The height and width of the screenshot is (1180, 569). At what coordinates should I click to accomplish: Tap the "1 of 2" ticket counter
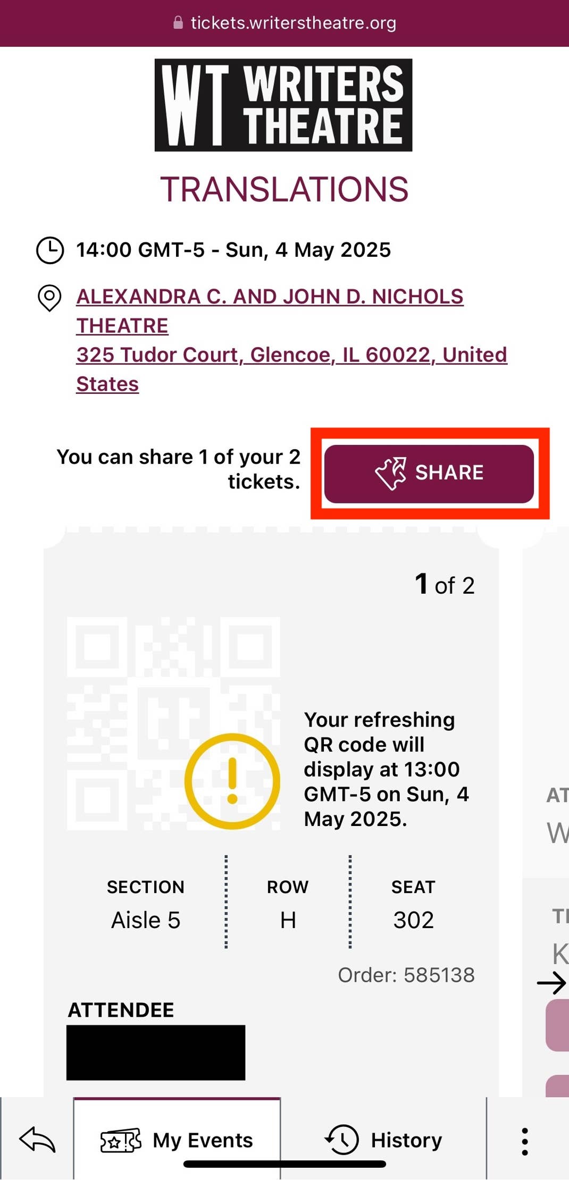pyautogui.click(x=445, y=585)
